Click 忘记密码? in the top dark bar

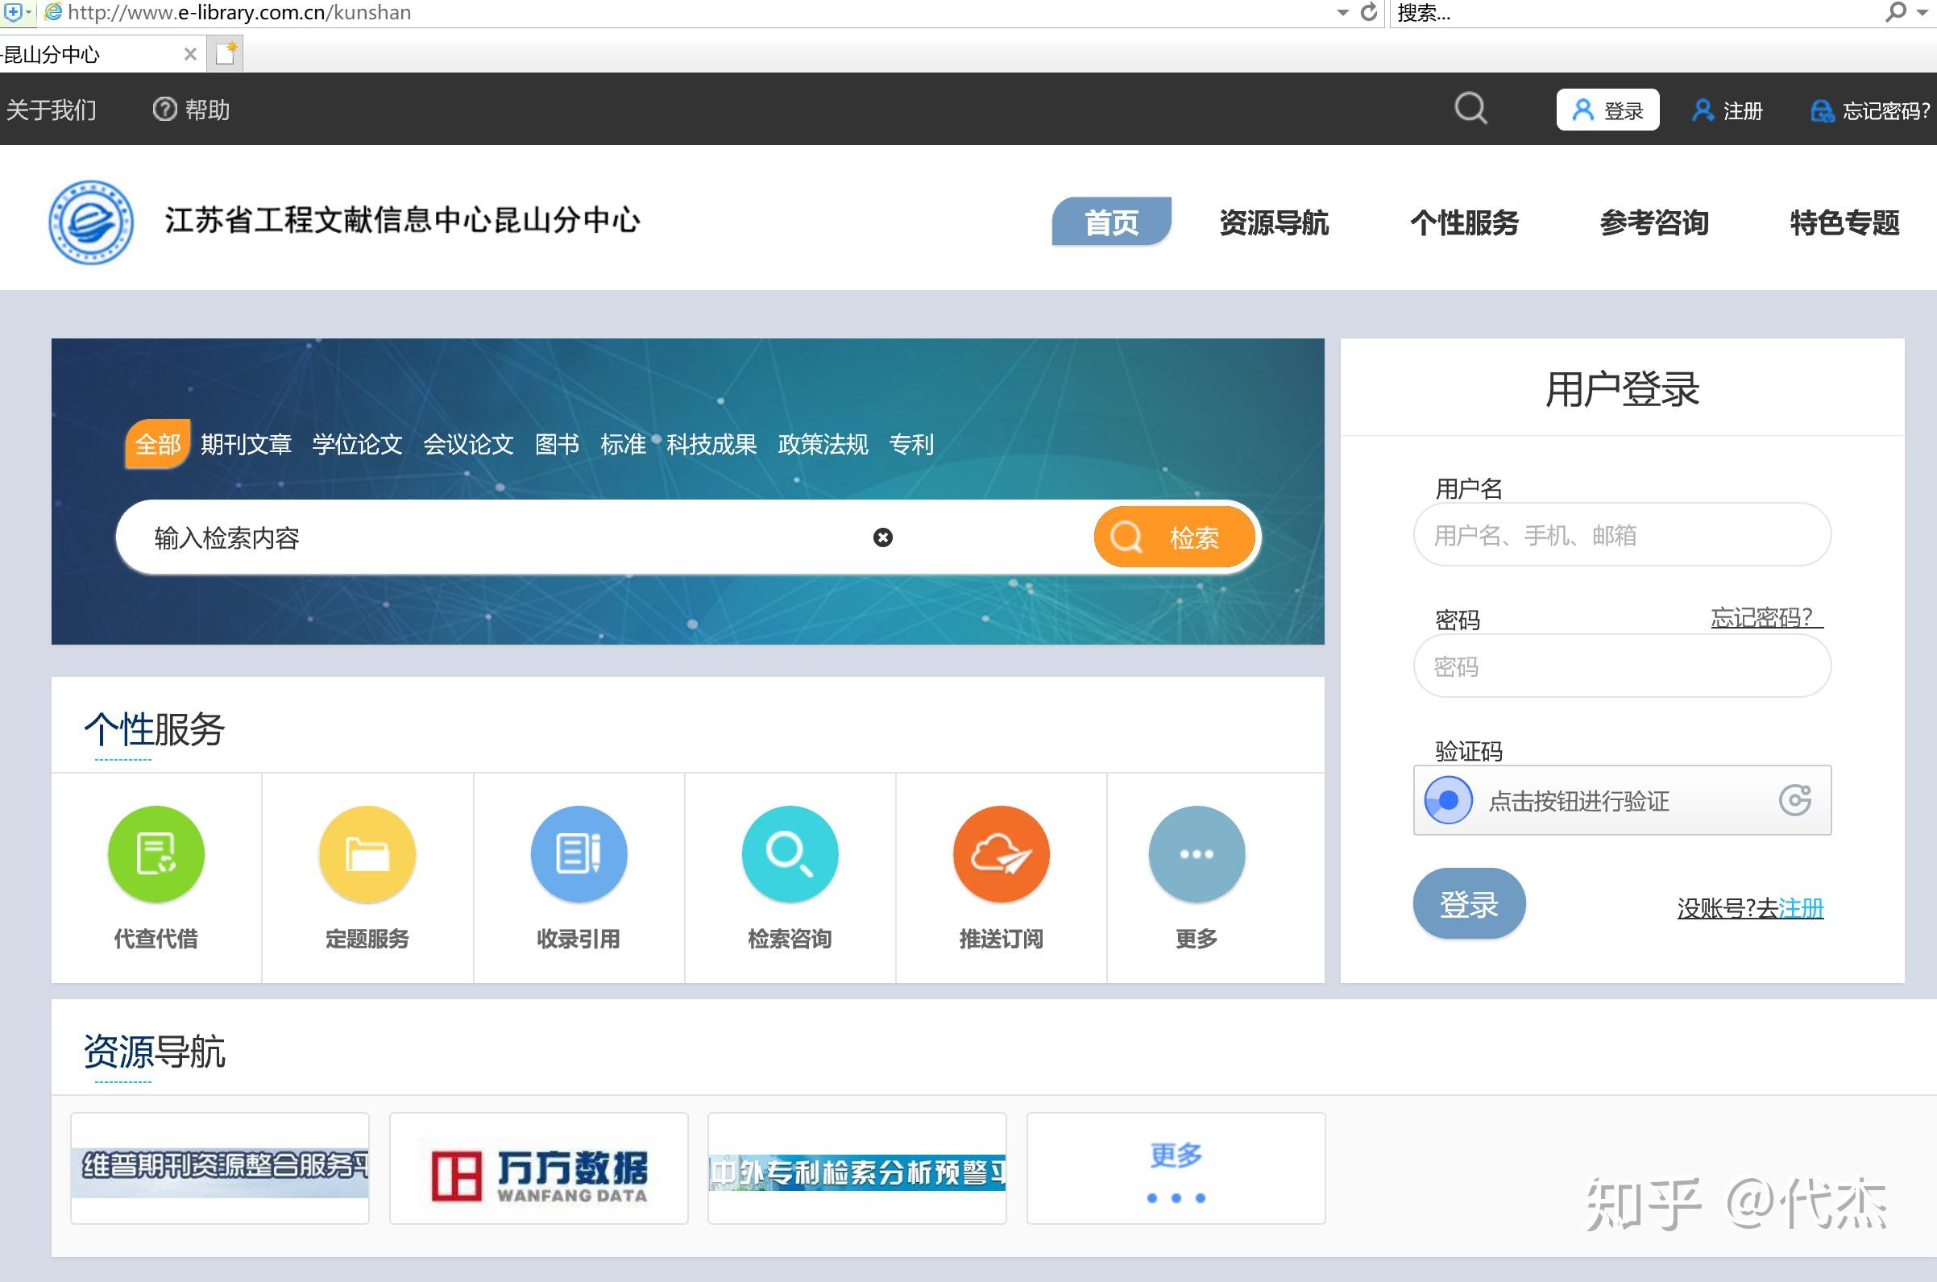[x=1871, y=110]
